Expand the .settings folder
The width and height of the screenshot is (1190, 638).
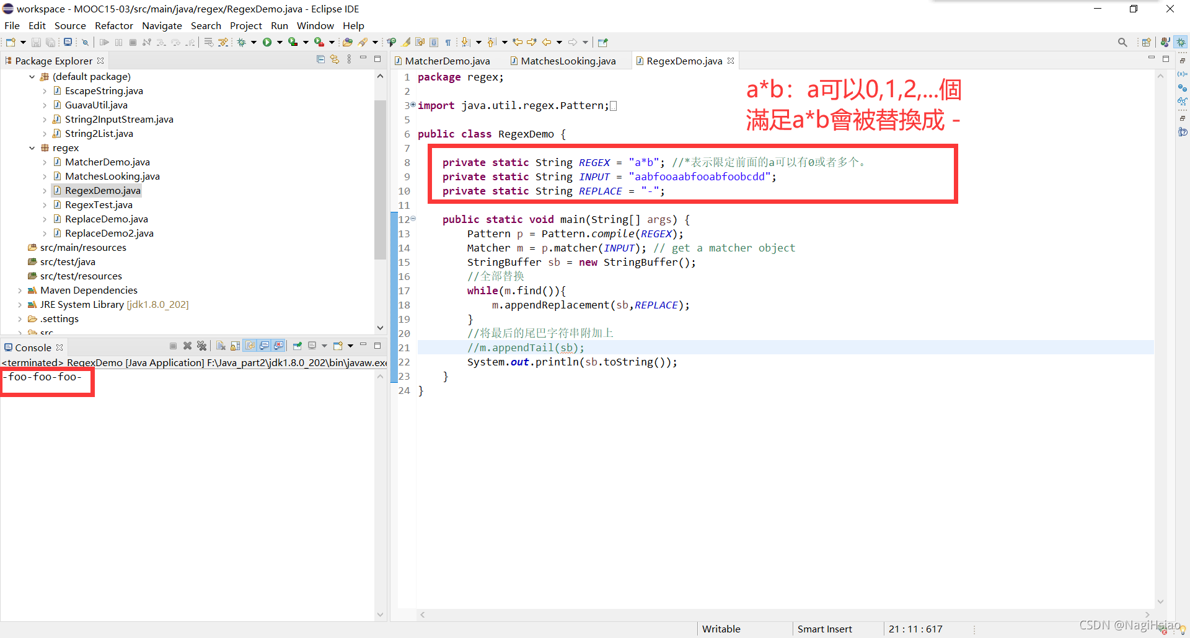(x=20, y=319)
